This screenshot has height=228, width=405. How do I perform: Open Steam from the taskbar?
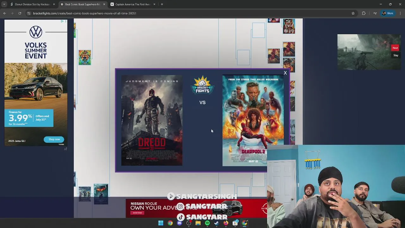(x=216, y=223)
